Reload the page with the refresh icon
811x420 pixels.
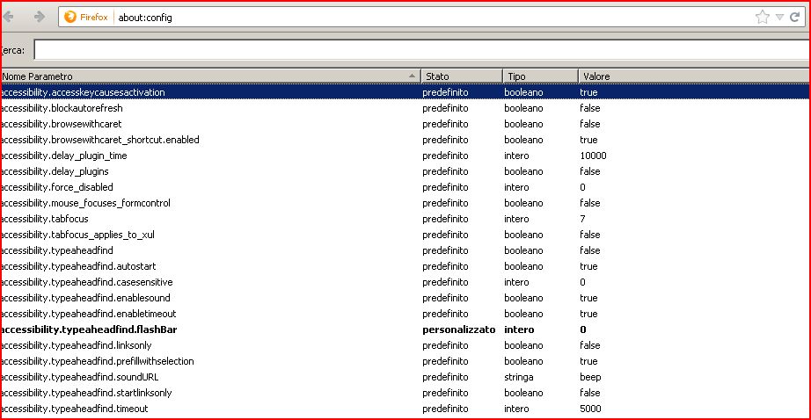click(x=795, y=17)
